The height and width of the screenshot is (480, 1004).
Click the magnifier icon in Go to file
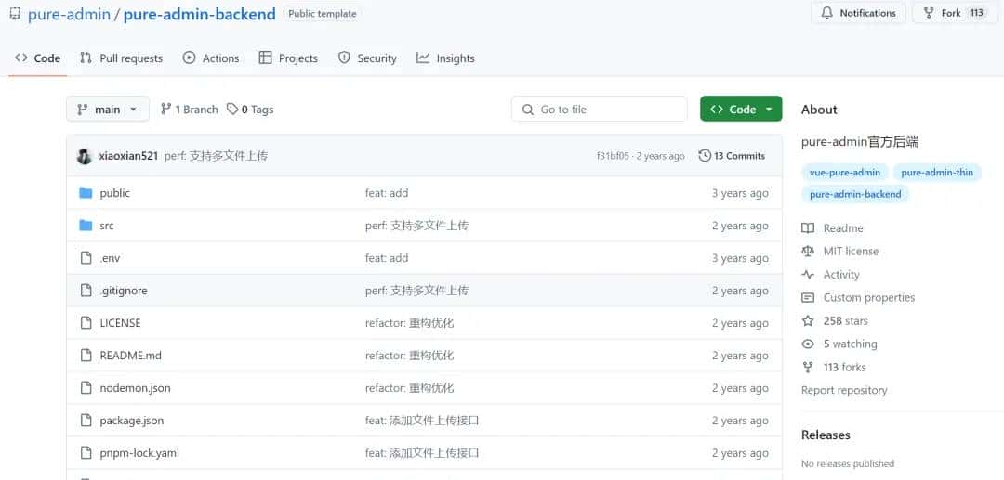click(528, 110)
